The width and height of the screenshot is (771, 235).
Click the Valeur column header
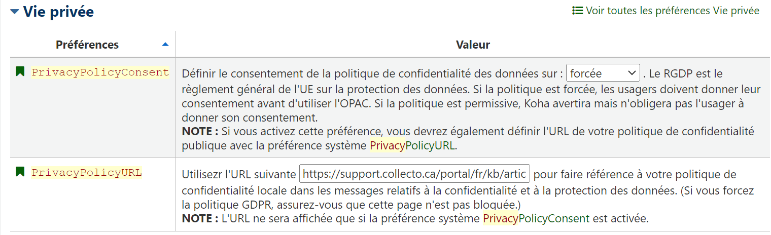click(x=473, y=45)
